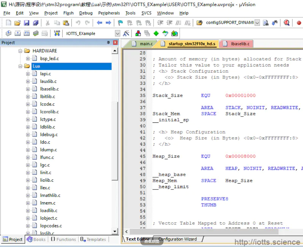Image resolution: width=303 pixels, height=247 pixels.
Task: Click the project tree scroll down arrow
Action: pos(115,231)
